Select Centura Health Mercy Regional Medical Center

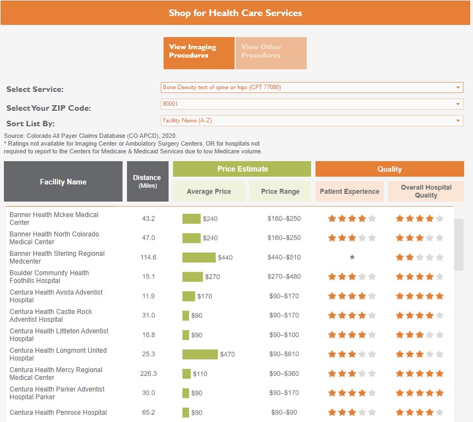[x=56, y=373]
